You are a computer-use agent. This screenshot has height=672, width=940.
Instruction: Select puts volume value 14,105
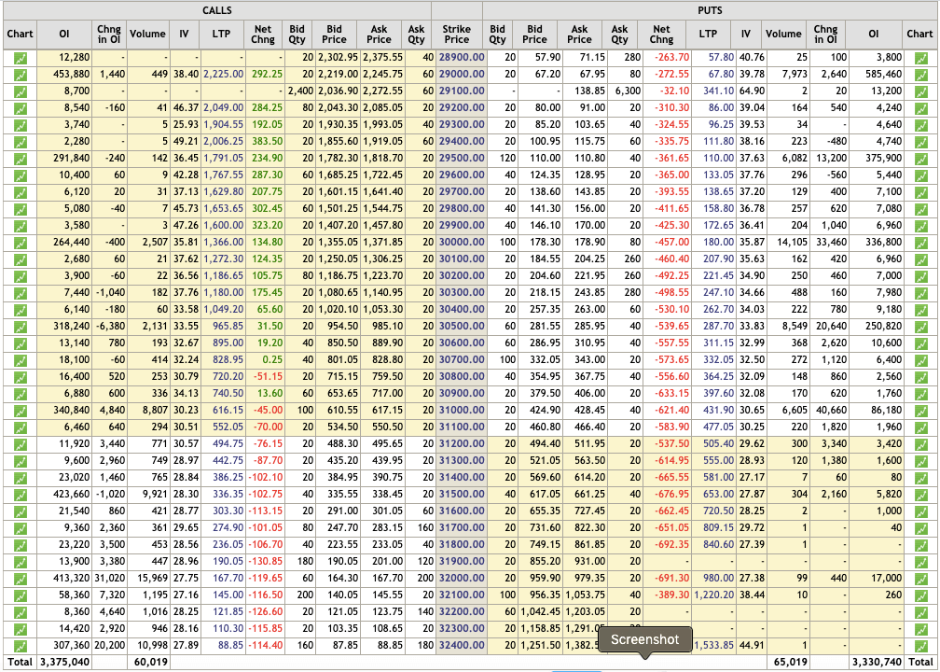(x=792, y=243)
